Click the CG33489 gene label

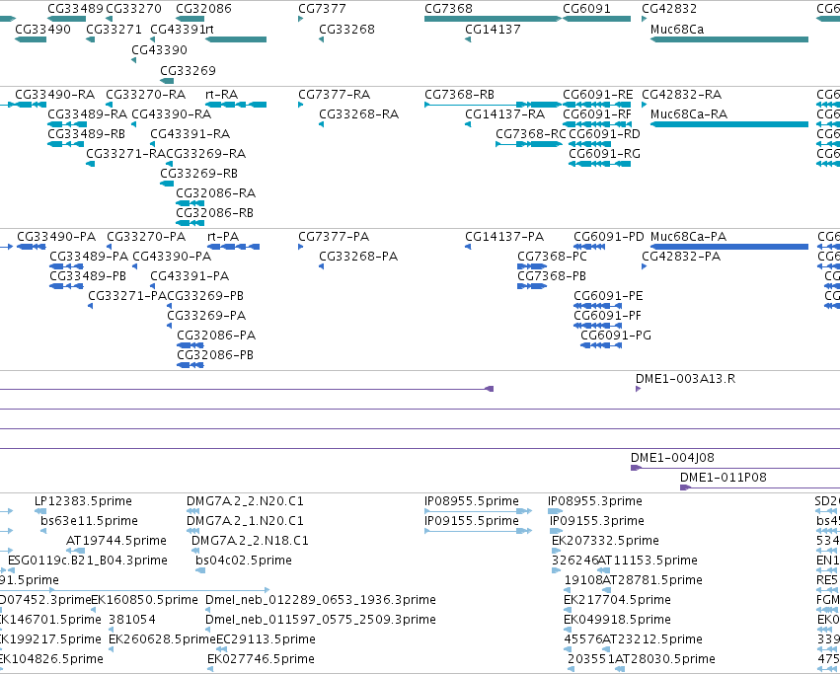[76, 9]
